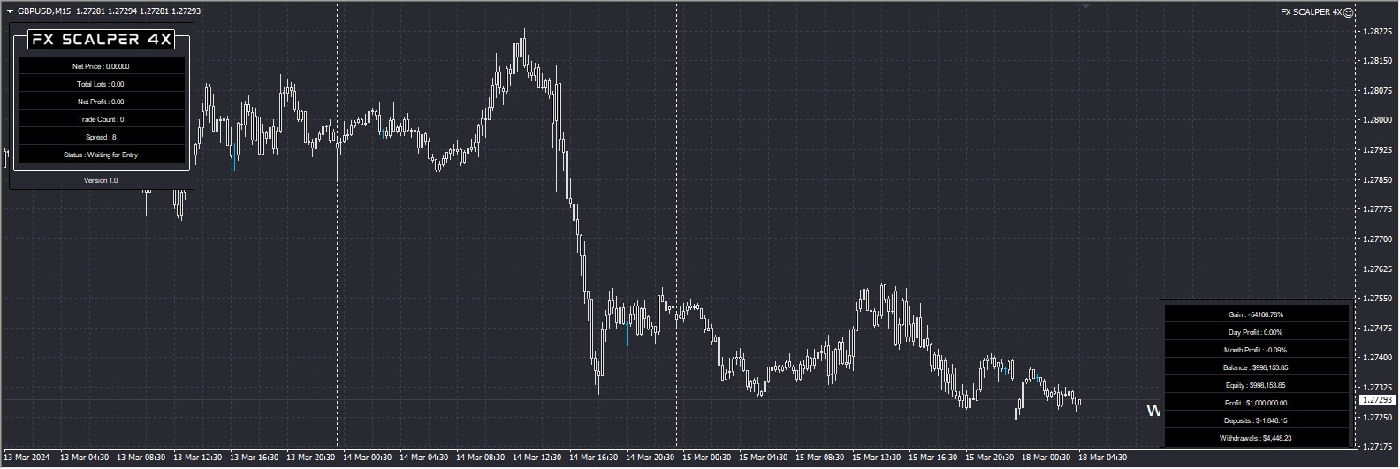The height and width of the screenshot is (469, 1400).
Task: Click the 1.27175 price axis label
Action: coord(1378,447)
